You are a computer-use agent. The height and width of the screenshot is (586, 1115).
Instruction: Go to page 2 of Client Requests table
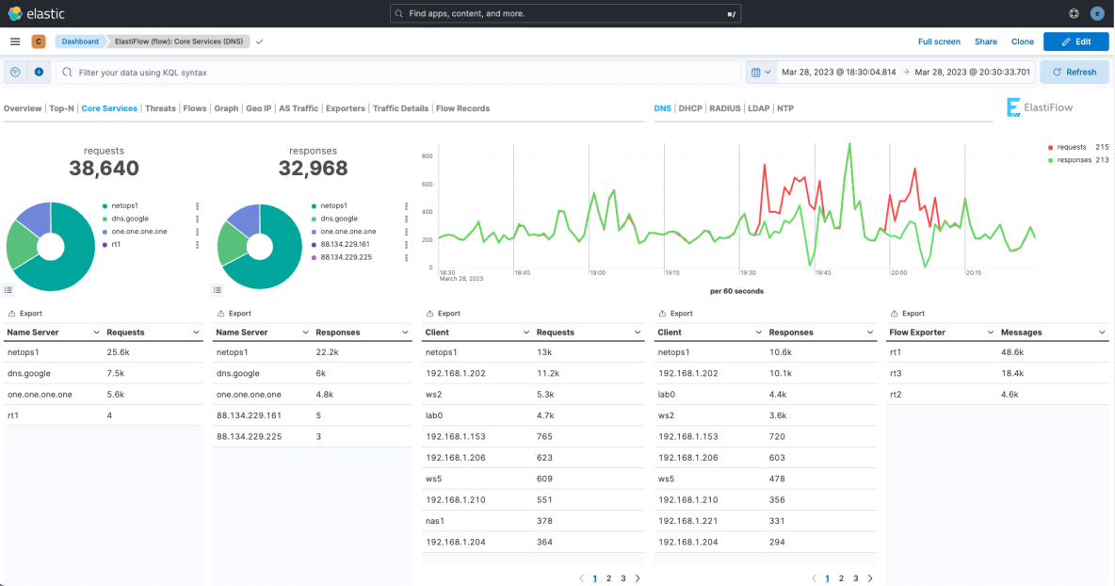click(x=608, y=578)
